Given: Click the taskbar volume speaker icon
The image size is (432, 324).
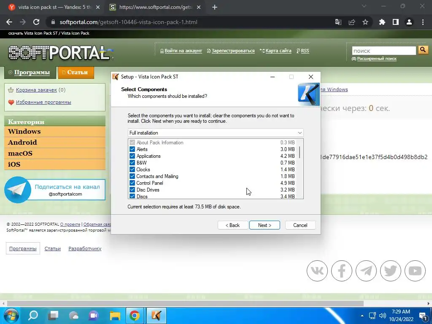Looking at the screenshot, I should (382, 316).
